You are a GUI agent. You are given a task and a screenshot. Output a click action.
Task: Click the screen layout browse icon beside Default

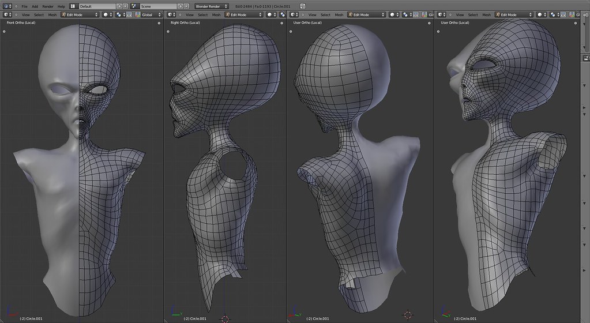point(73,6)
